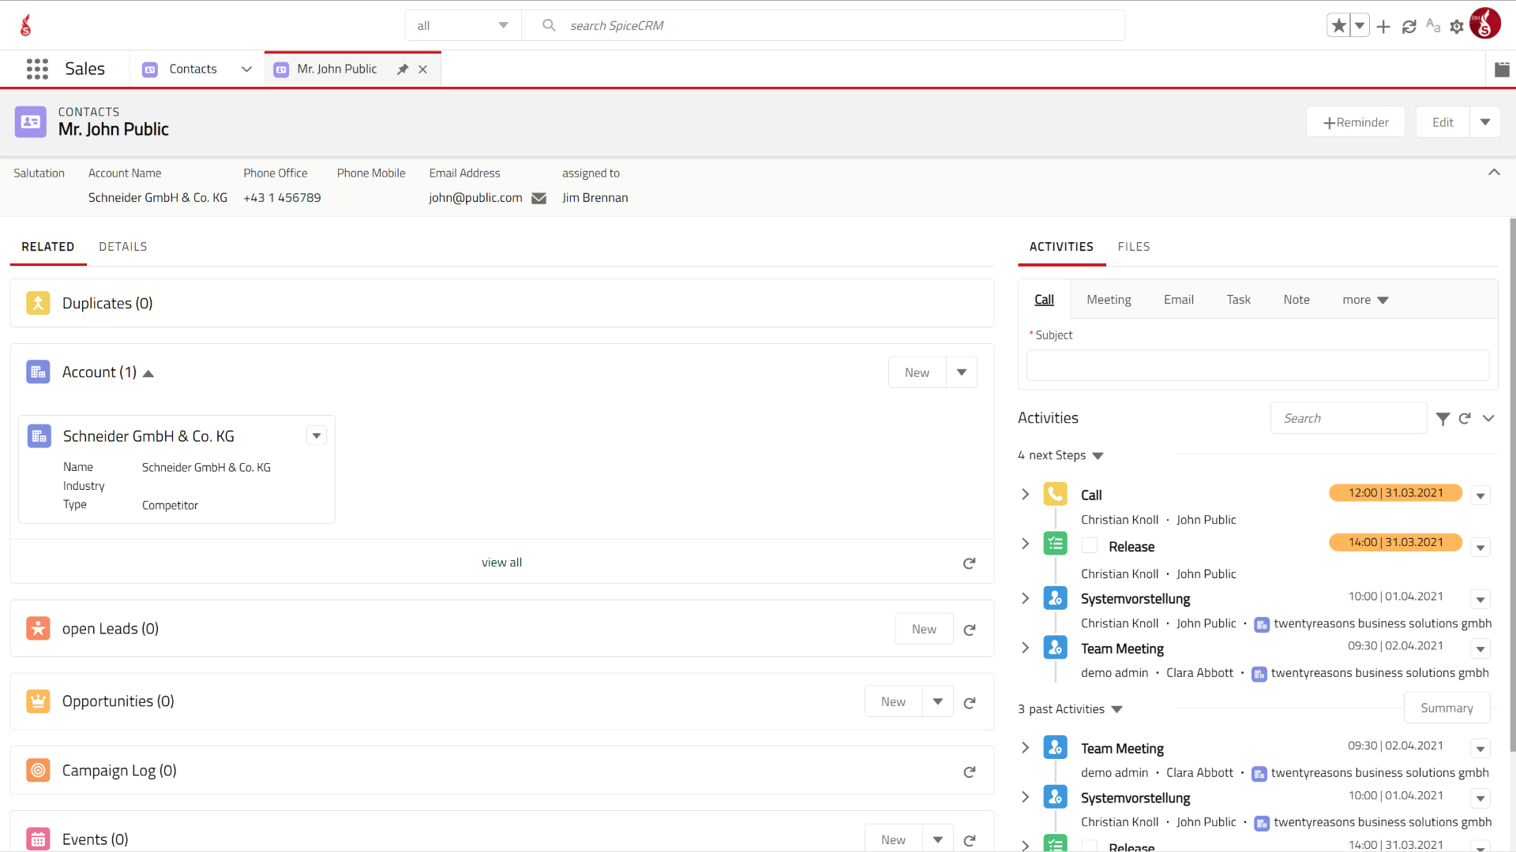This screenshot has height=852, width=1516.
Task: Click the green Release task icon in next Steps
Action: tap(1056, 544)
